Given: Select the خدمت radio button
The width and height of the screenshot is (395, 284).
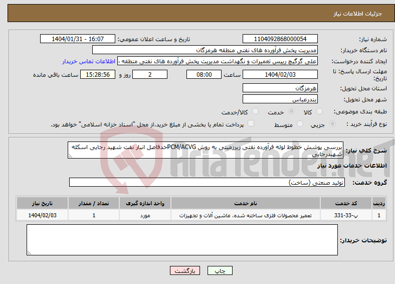Looking at the screenshot, I should point(291,111).
